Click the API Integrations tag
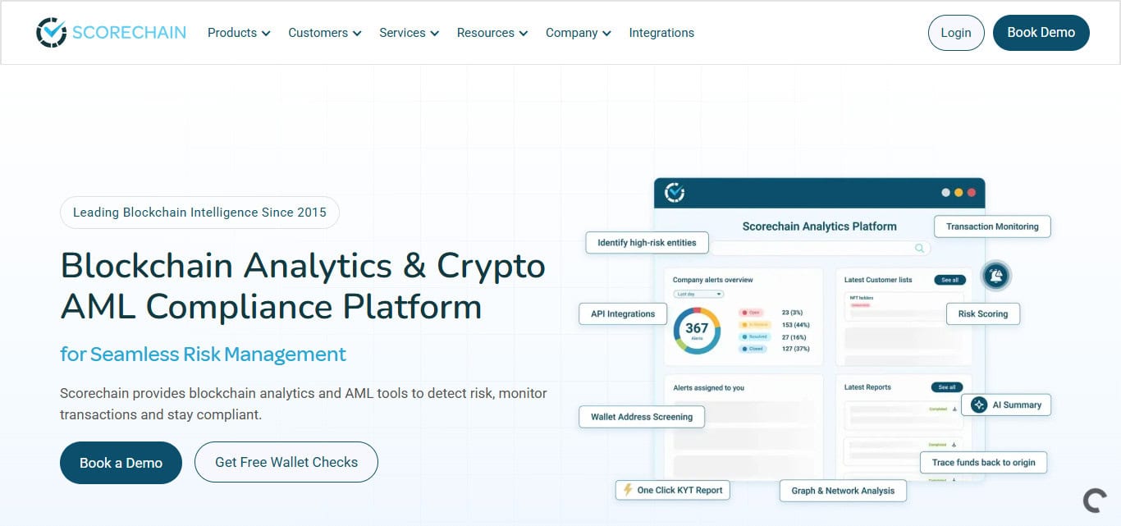 [623, 313]
